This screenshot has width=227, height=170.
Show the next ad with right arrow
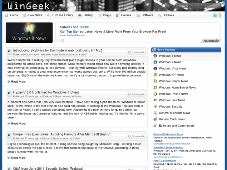pos(62,40)
